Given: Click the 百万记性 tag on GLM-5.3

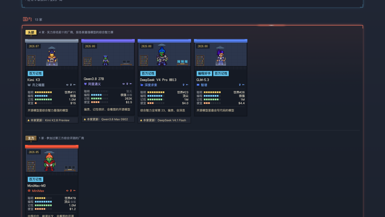Looking at the screenshot, I should click(x=221, y=74).
